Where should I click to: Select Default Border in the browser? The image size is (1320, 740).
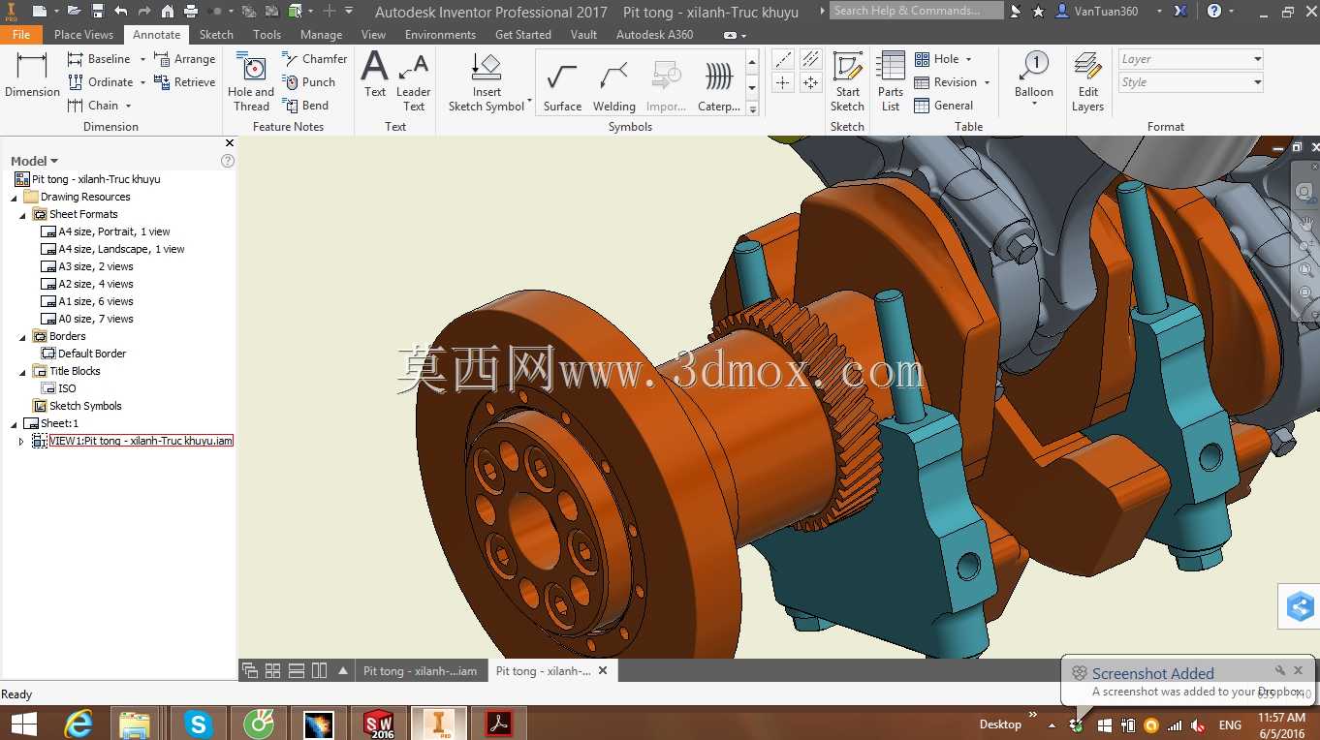(x=83, y=354)
